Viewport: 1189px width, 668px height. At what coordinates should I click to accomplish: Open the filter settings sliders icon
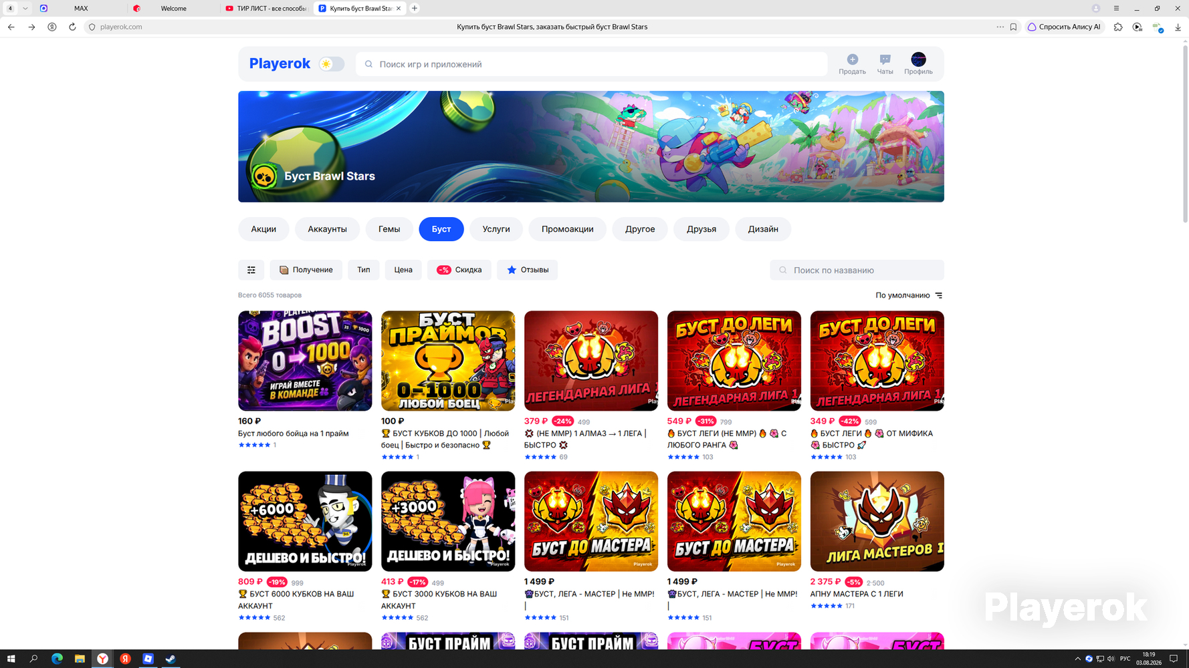(x=251, y=270)
